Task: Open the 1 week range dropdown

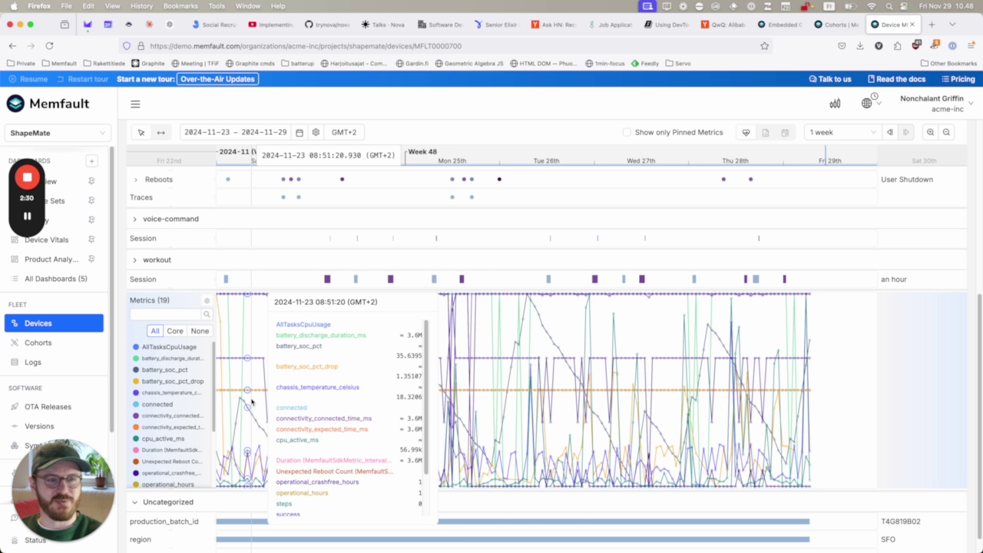Action: click(842, 132)
